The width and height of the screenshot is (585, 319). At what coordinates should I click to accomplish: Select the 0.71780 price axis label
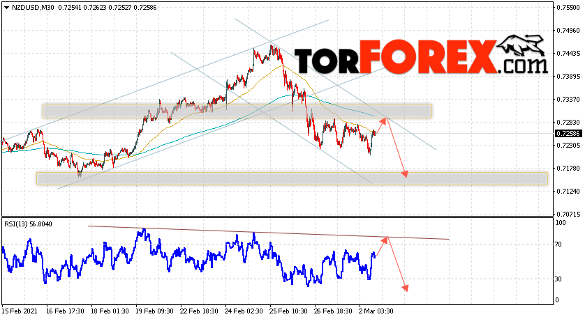pyautogui.click(x=568, y=169)
